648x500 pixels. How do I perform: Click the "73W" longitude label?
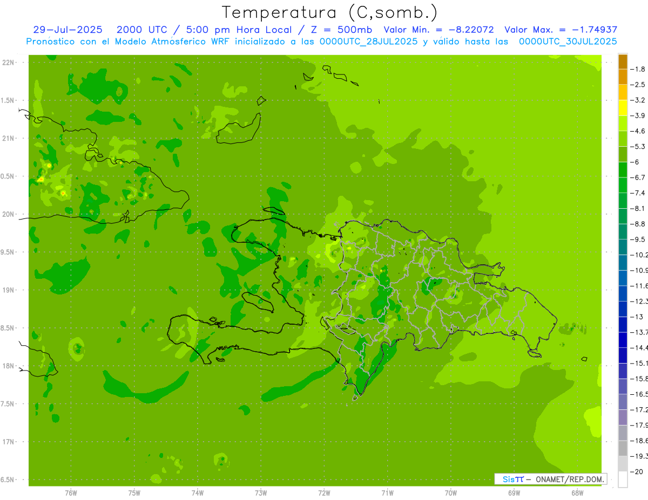[261, 492]
